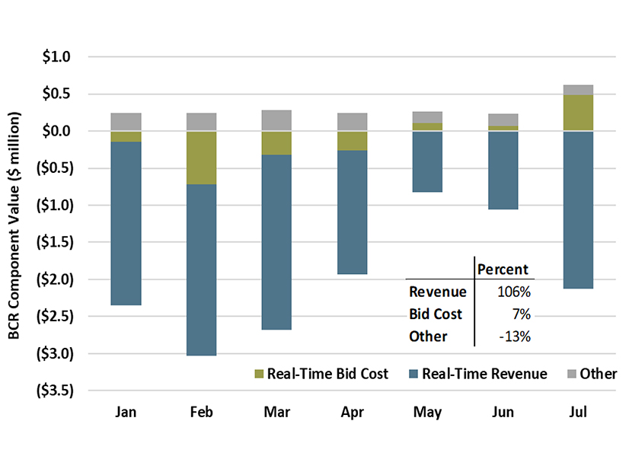Click the June blue revenue bar

[x=502, y=170]
